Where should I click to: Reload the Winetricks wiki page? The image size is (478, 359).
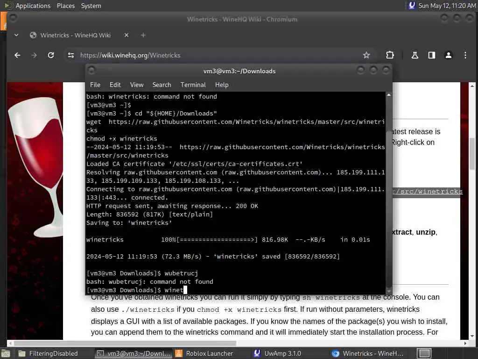tap(51, 55)
